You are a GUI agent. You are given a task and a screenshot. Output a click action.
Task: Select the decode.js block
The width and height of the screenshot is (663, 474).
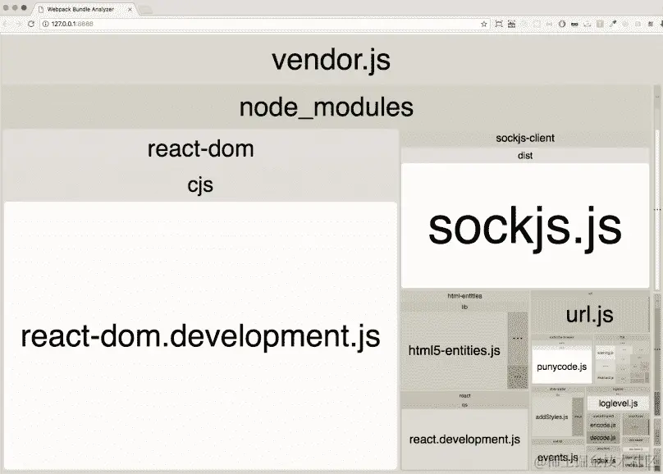[603, 438]
